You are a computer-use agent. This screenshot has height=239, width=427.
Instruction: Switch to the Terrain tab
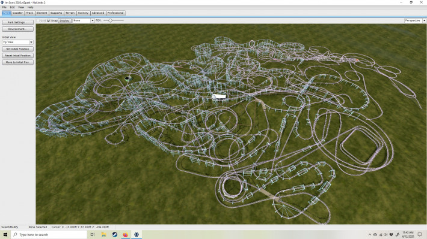[x=70, y=13]
